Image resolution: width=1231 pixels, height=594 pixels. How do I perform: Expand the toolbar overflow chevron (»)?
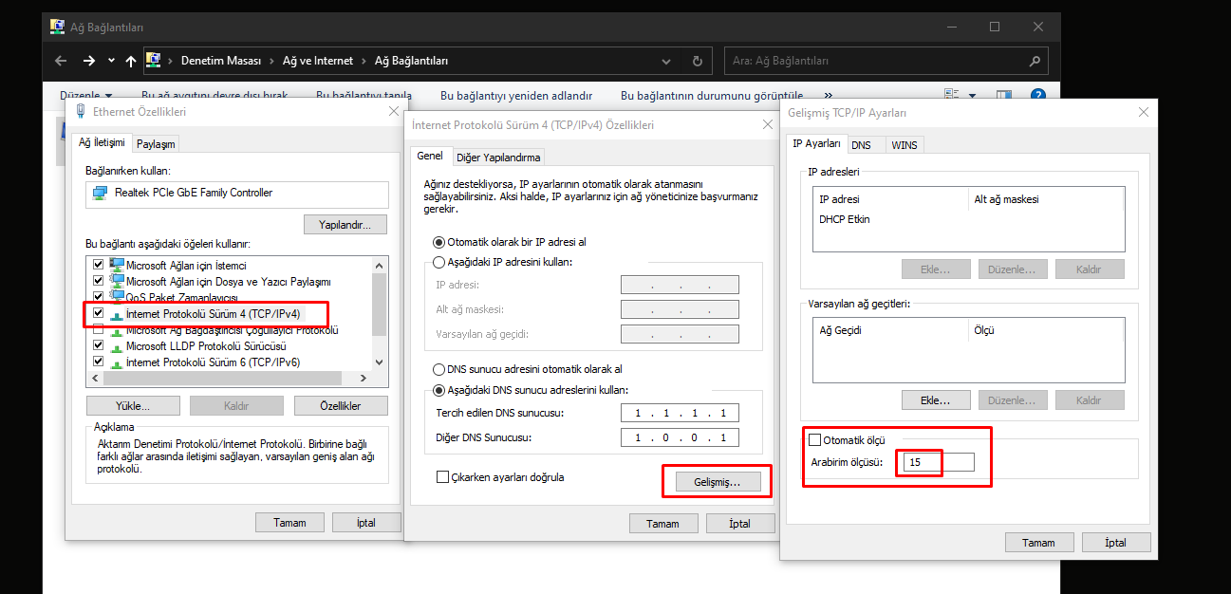(x=829, y=96)
